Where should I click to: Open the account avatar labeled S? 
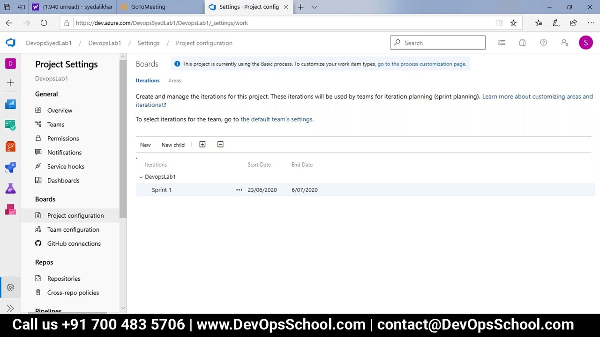(585, 43)
